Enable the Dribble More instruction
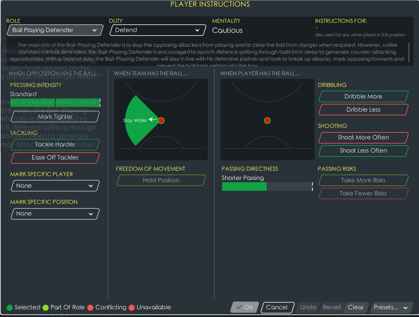This screenshot has width=419, height=317. click(363, 97)
